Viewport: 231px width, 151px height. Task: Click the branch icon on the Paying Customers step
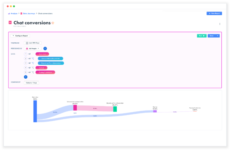[x=33, y=72]
